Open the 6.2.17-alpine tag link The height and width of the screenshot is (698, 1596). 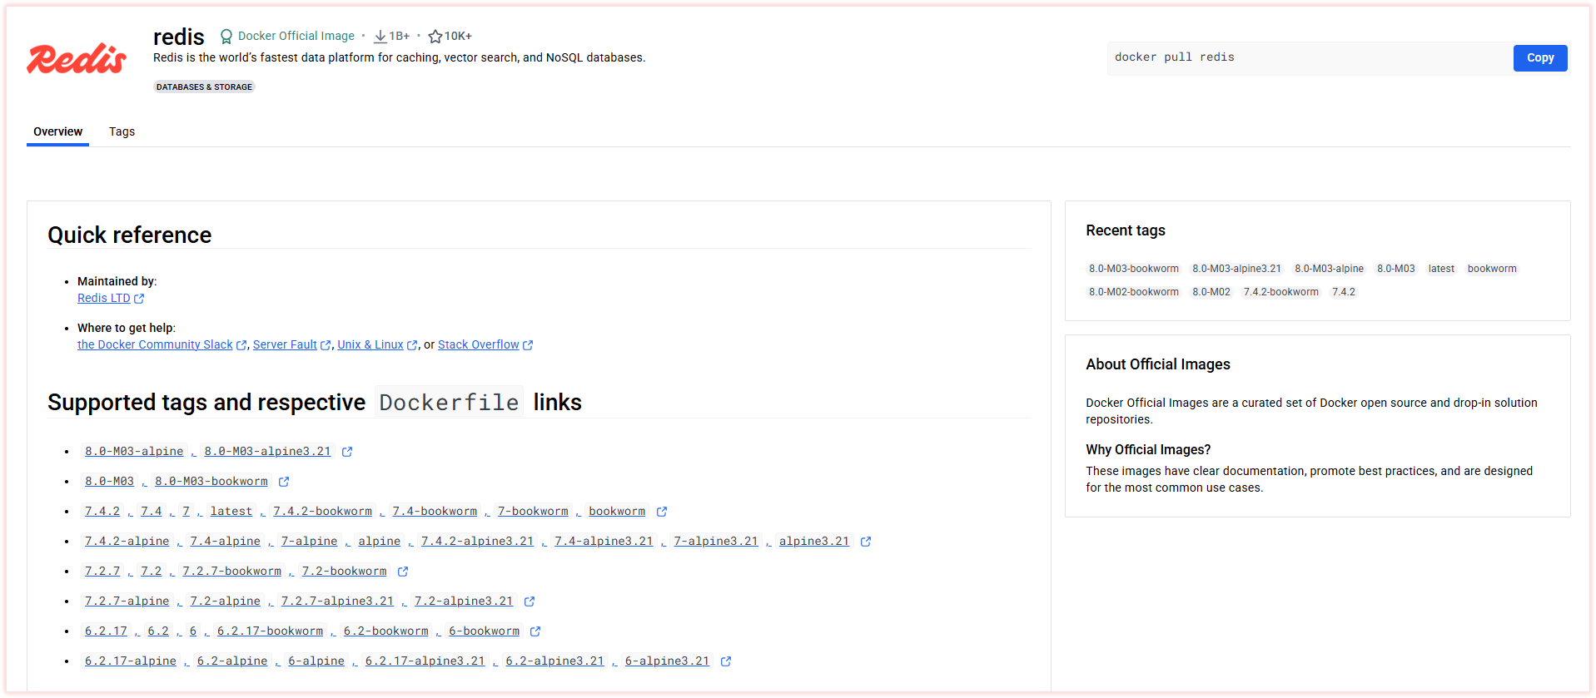[x=131, y=661]
